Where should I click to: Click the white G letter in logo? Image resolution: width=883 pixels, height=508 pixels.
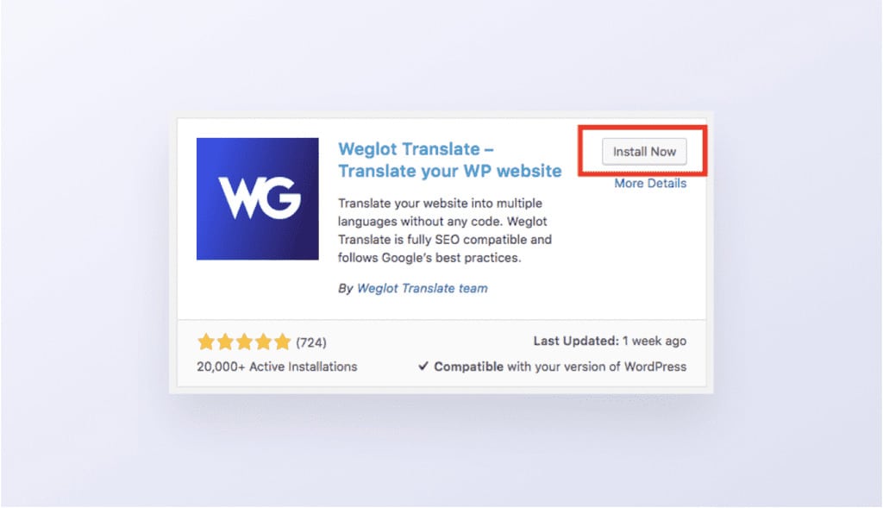click(x=279, y=198)
